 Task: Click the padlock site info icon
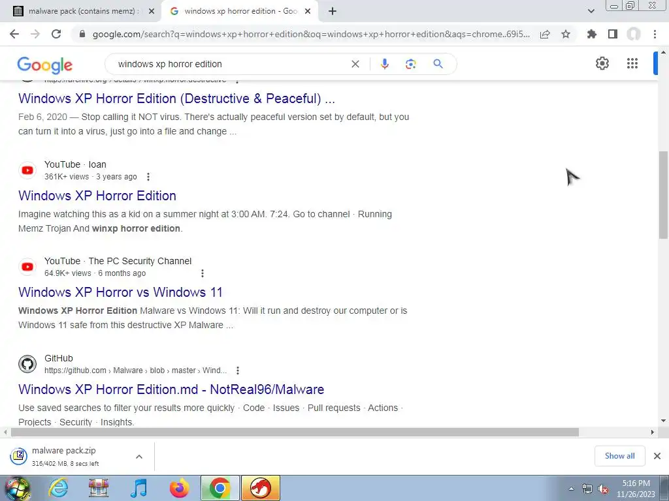click(x=82, y=34)
